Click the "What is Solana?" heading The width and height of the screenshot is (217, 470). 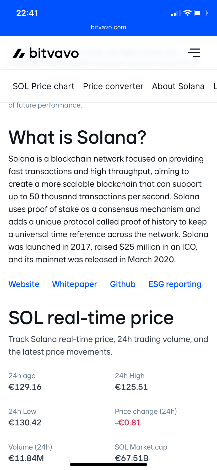coord(77,137)
